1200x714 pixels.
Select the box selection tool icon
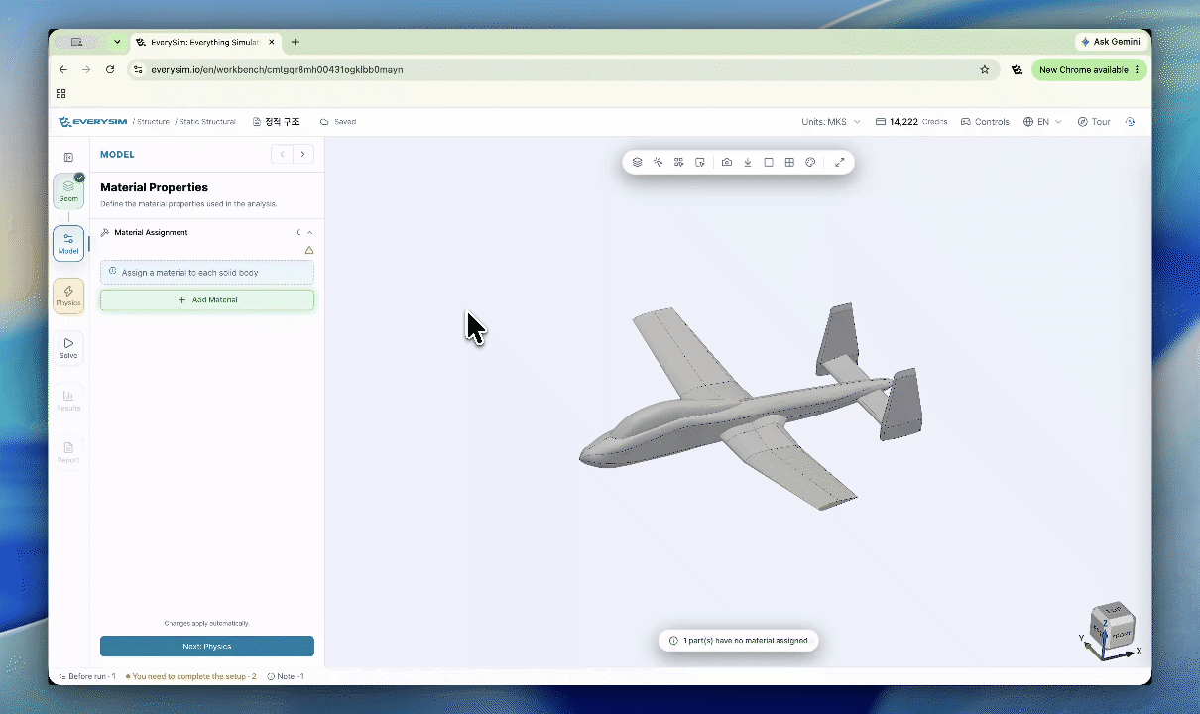point(700,162)
